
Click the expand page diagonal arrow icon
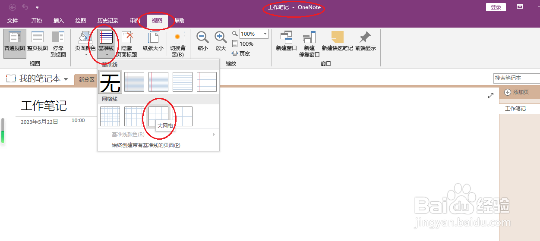pos(491,96)
